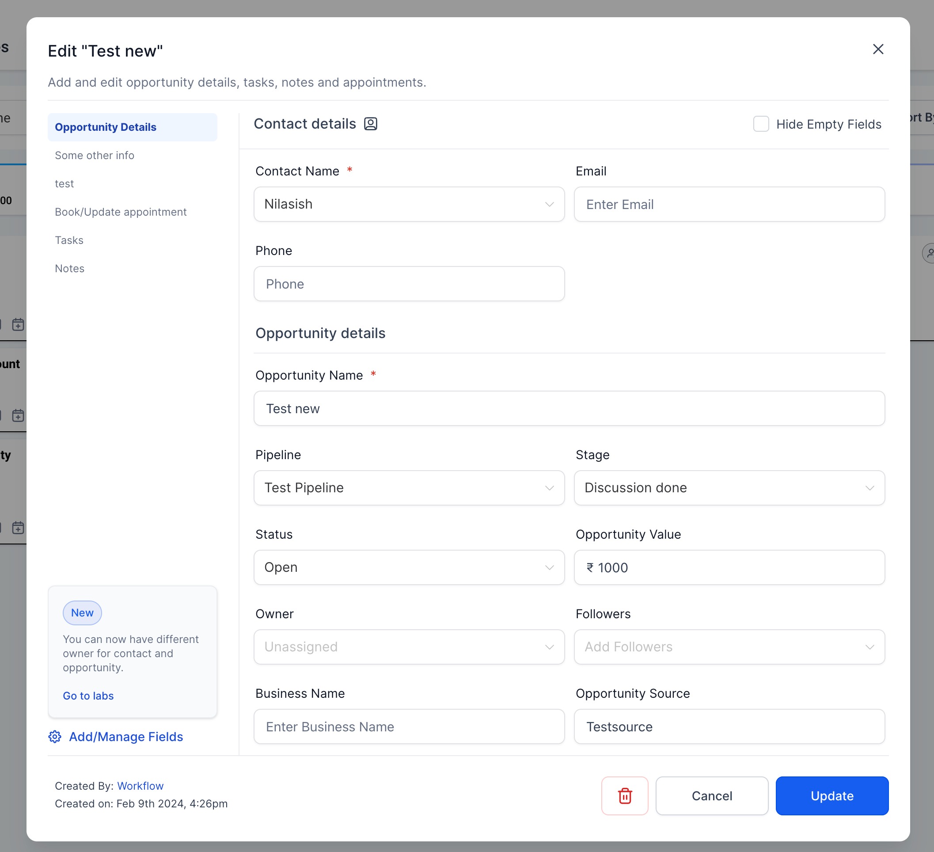Click the red trash delete icon
934x852 pixels.
pos(625,795)
